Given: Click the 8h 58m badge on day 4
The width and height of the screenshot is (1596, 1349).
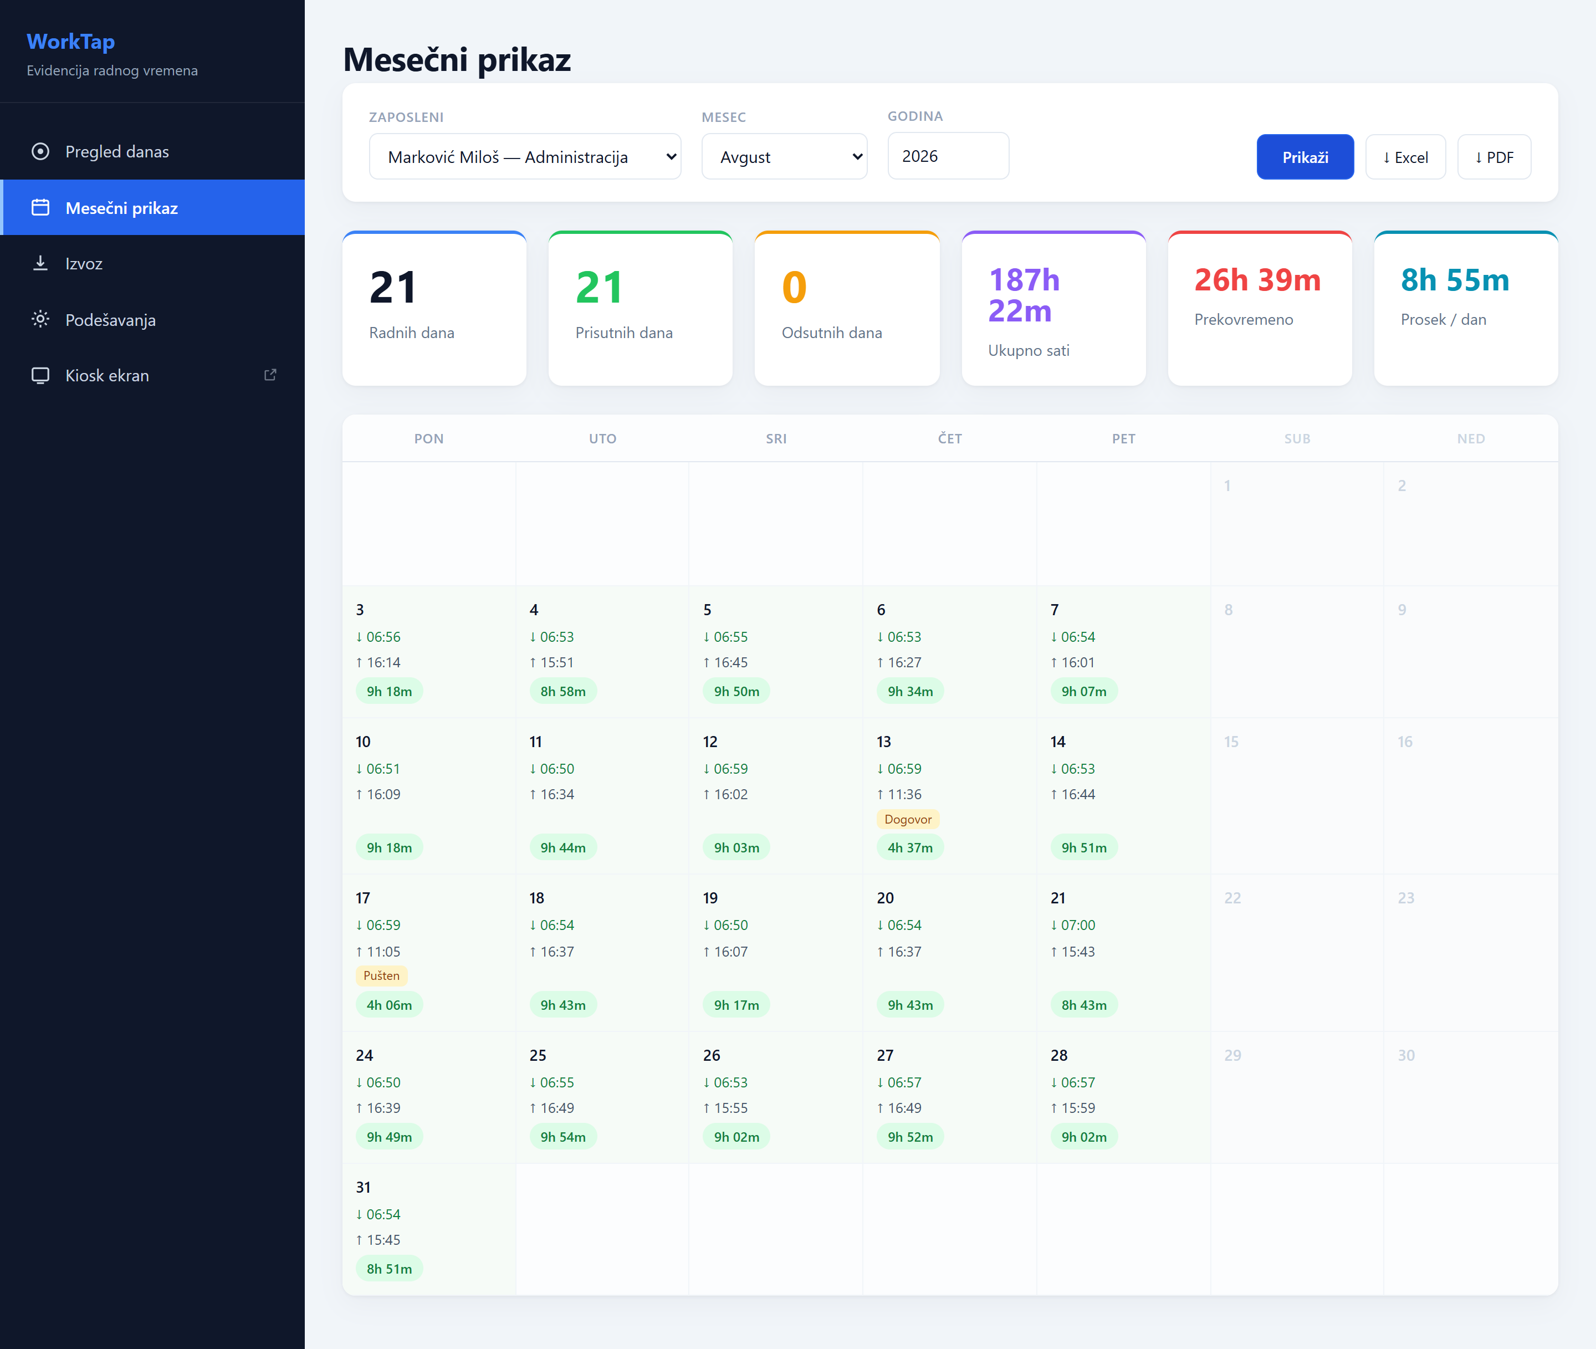Looking at the screenshot, I should click(563, 691).
